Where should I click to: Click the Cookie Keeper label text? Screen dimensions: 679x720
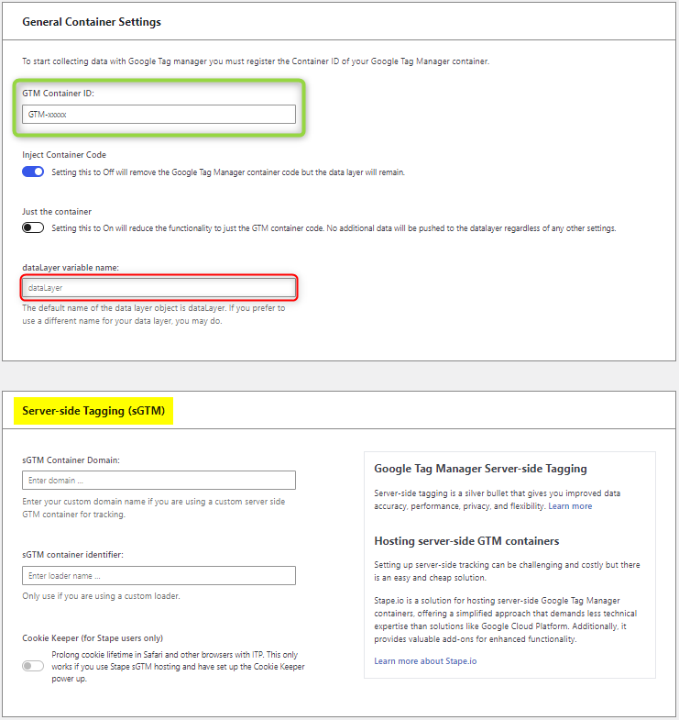[93, 637]
